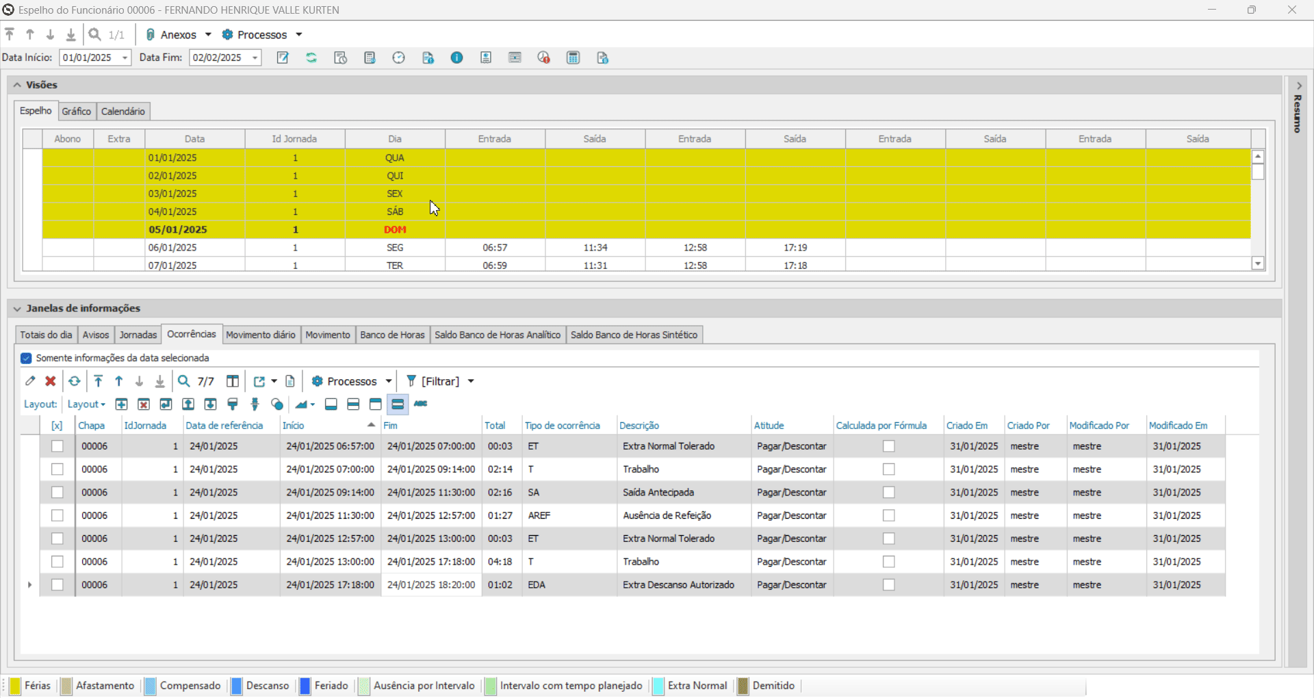Click the document report icon beside export

[290, 381]
